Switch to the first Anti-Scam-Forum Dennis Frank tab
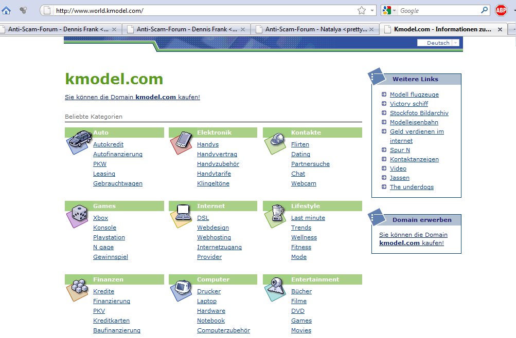The height and width of the screenshot is (338, 516). coord(58,29)
